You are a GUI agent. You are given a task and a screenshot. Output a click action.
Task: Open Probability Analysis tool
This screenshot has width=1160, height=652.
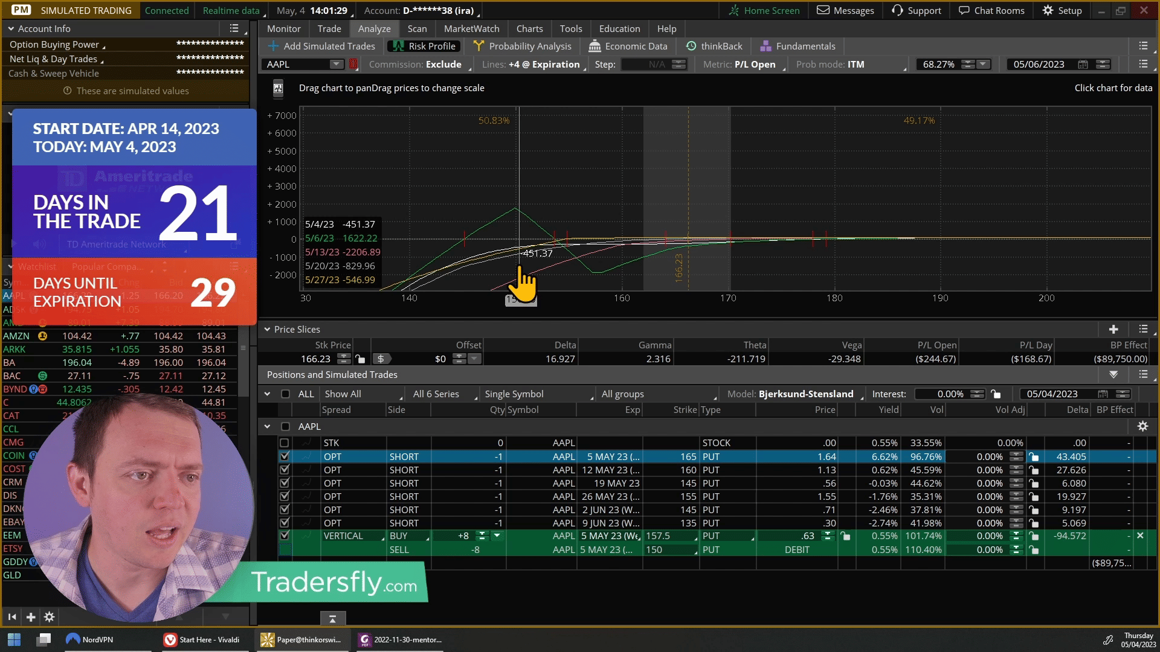coord(522,46)
